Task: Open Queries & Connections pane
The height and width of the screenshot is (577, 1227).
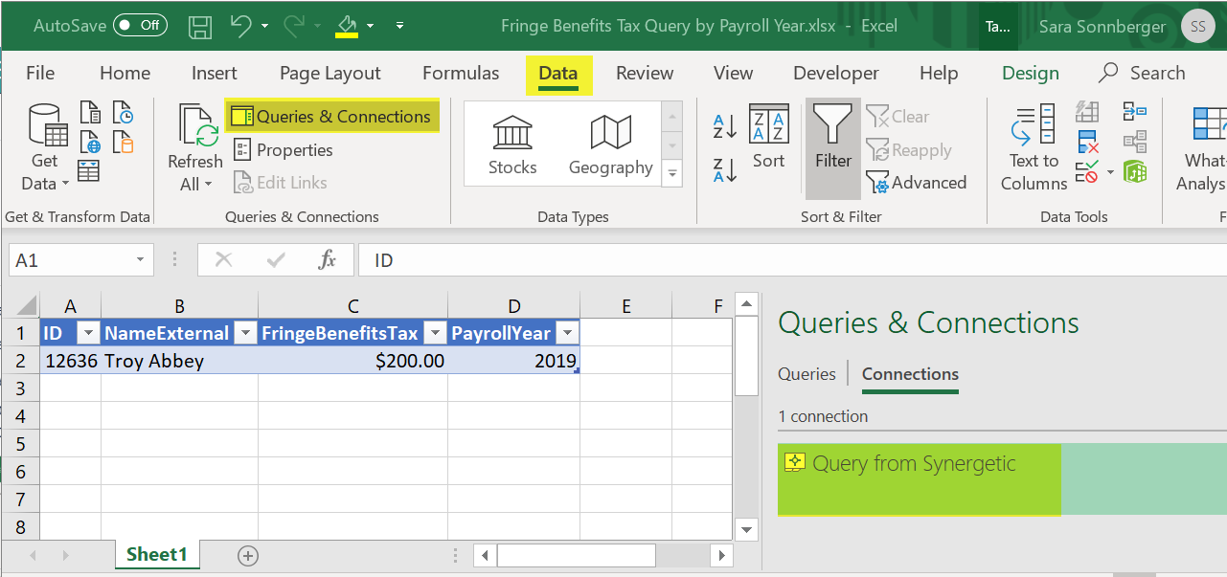Action: (x=332, y=116)
